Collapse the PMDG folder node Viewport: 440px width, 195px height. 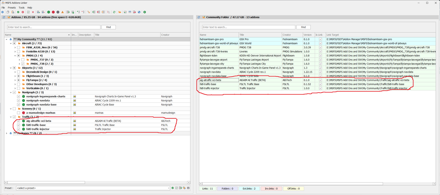15,56
